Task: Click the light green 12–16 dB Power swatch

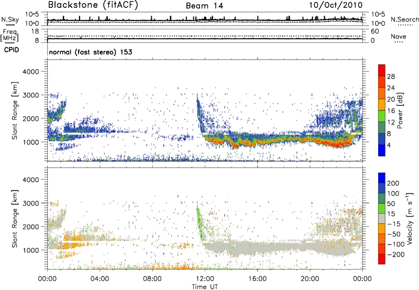Action: (x=382, y=116)
